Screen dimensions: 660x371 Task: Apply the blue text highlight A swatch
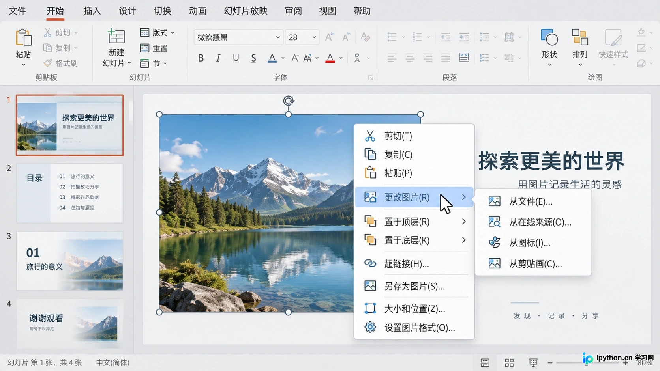tap(272, 58)
